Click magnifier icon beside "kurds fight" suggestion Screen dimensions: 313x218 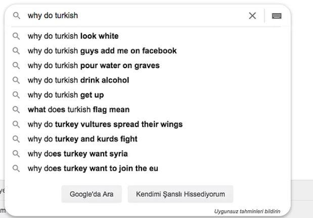pyautogui.click(x=17, y=139)
